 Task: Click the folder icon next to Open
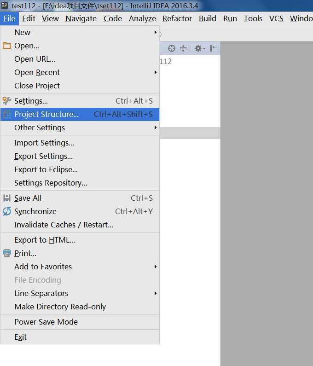click(7, 46)
